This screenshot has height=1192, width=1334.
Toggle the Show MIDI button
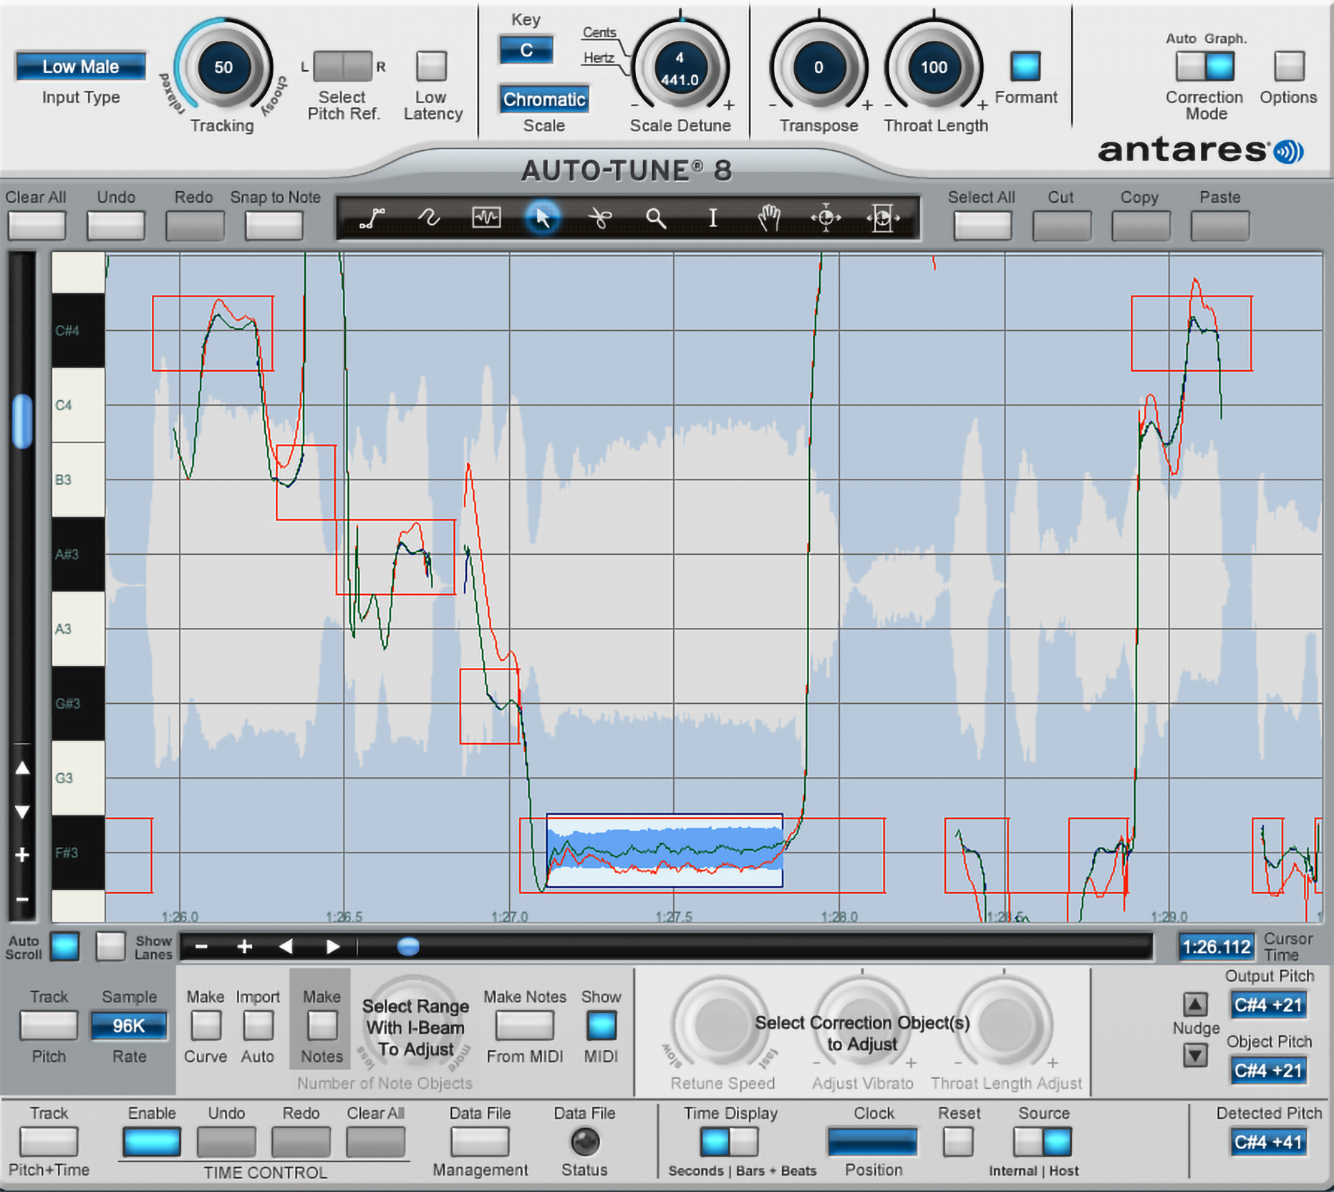pyautogui.click(x=601, y=1026)
